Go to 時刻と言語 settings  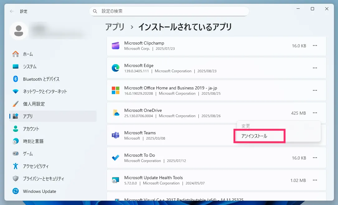(x=53, y=141)
